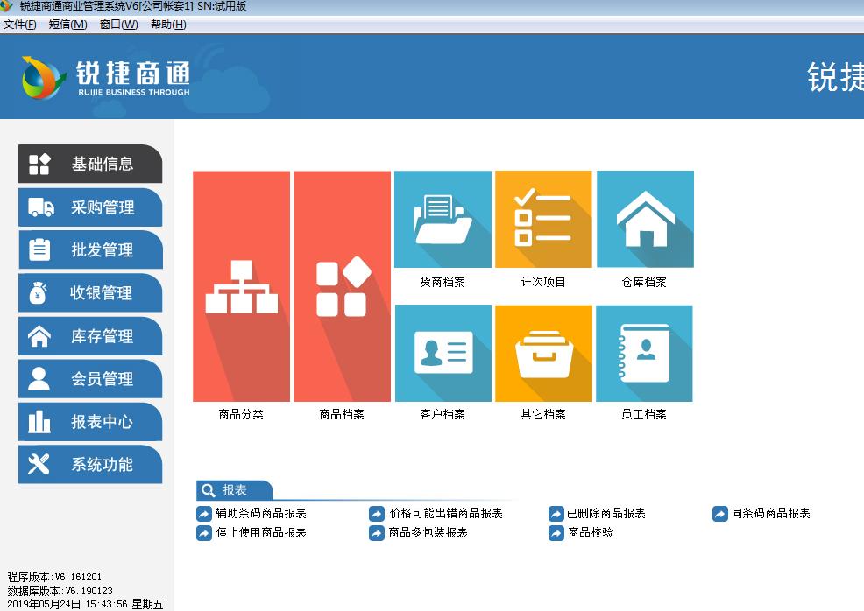The width and height of the screenshot is (864, 611).
Task: Select the 报表 tab header
Action: pyautogui.click(x=234, y=490)
